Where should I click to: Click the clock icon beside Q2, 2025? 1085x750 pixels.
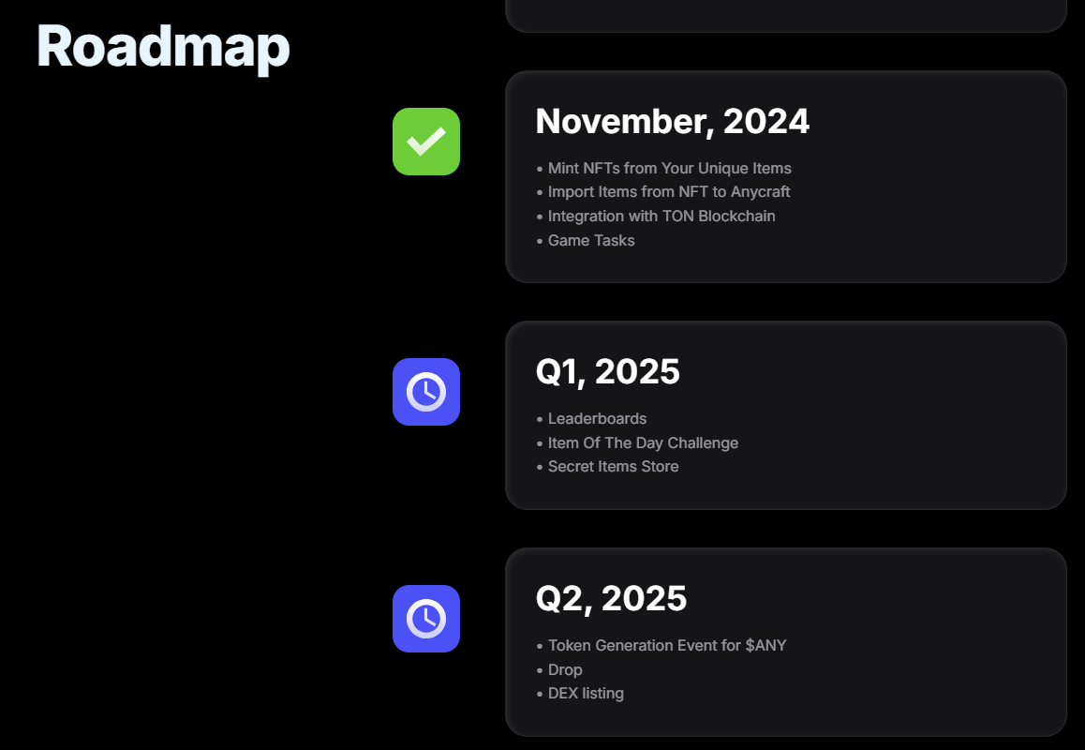426,619
